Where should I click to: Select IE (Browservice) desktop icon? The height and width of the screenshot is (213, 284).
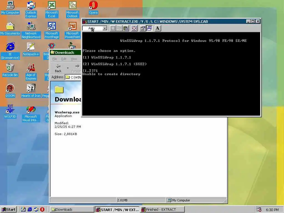click(10, 51)
